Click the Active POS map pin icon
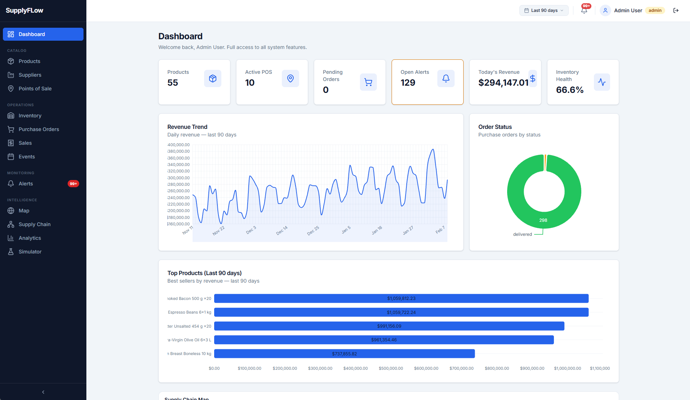The width and height of the screenshot is (690, 400). click(290, 78)
